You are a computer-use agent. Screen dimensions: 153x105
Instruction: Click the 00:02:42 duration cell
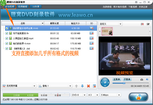tap(55, 49)
